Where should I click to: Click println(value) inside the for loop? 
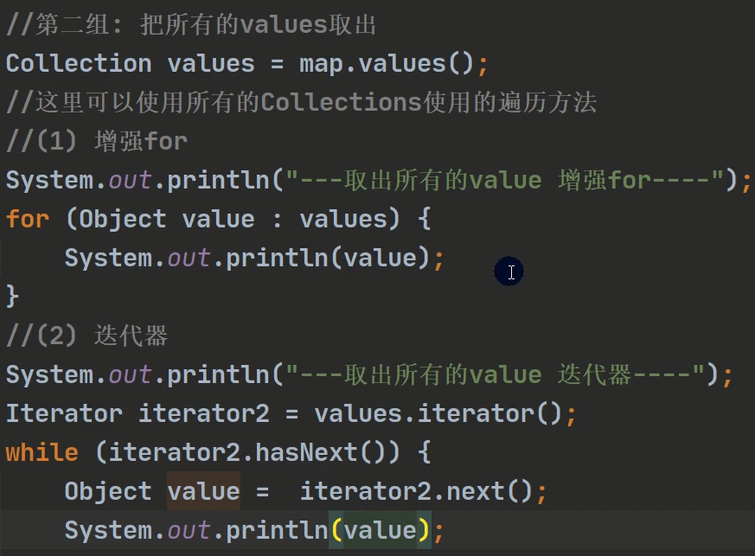[327, 258]
